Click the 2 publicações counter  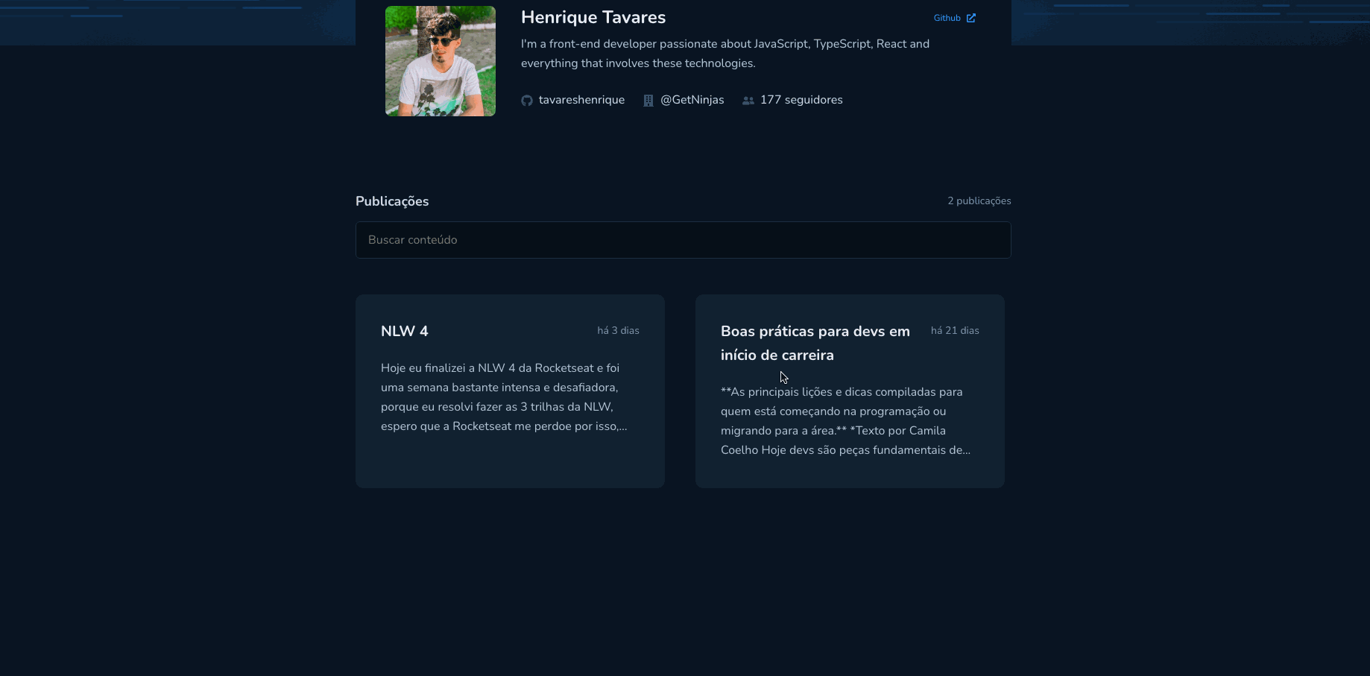(x=979, y=201)
